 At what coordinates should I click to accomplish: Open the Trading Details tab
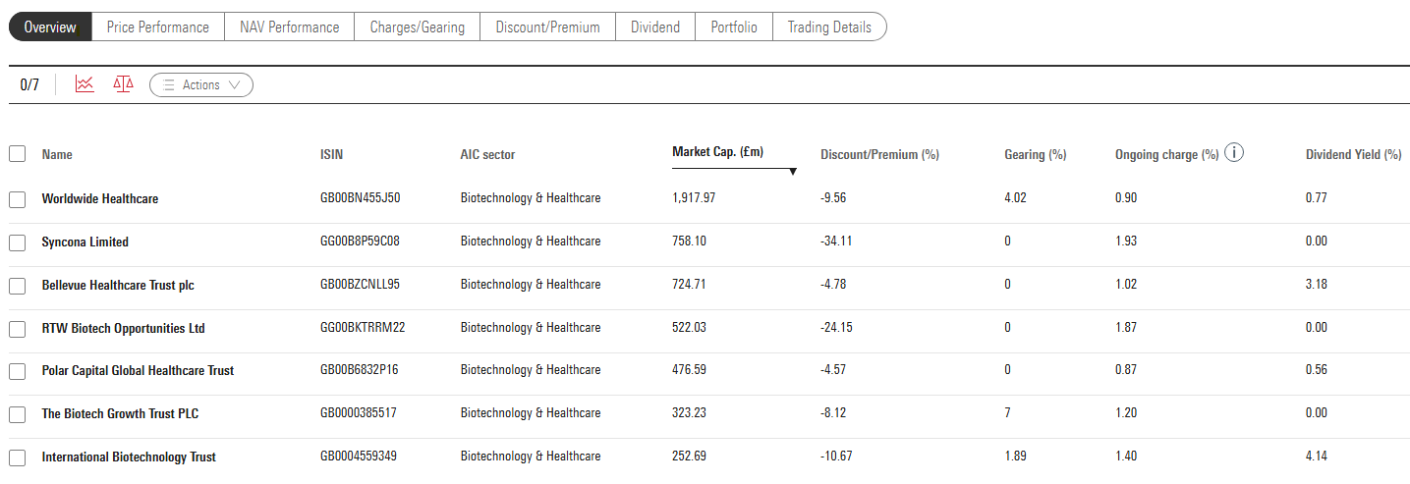click(829, 27)
